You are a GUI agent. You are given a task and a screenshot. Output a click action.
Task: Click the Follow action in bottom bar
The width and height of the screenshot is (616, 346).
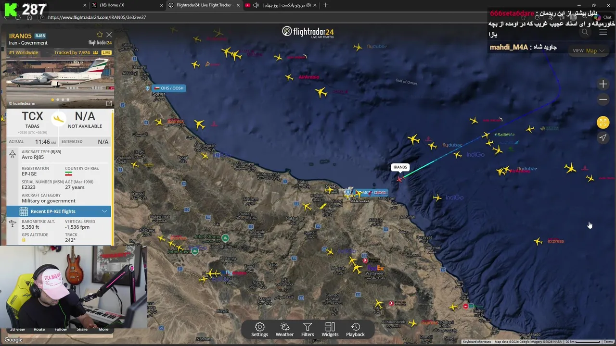point(61,329)
